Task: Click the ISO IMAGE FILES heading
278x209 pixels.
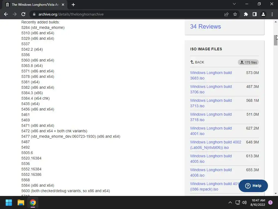Action: pyautogui.click(x=206, y=49)
